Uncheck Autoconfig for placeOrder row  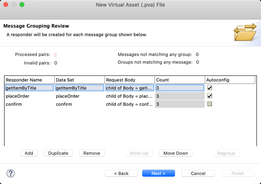209,96
